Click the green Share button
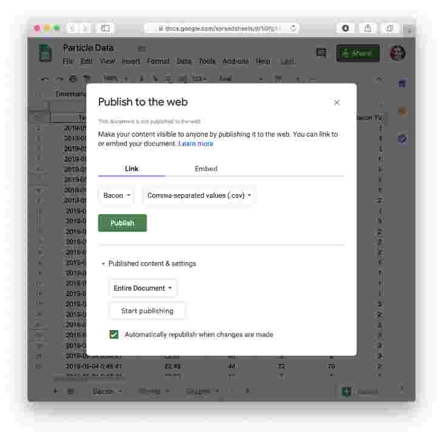 (x=357, y=53)
